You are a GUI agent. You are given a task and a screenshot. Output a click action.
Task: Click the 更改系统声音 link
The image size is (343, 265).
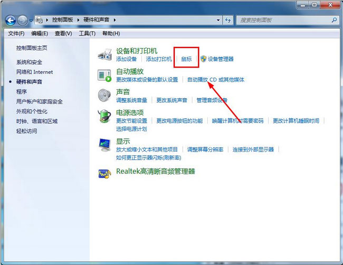(x=171, y=100)
